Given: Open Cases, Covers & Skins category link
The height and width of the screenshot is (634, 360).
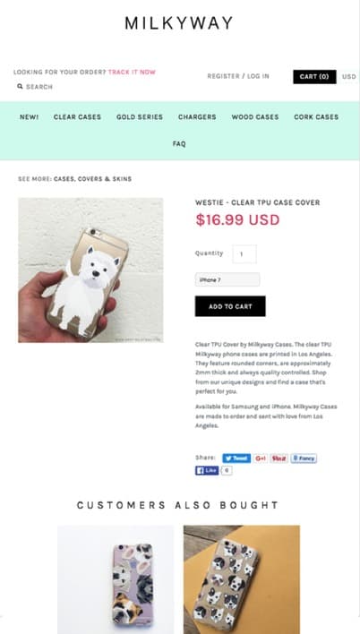Looking at the screenshot, I should [92, 179].
